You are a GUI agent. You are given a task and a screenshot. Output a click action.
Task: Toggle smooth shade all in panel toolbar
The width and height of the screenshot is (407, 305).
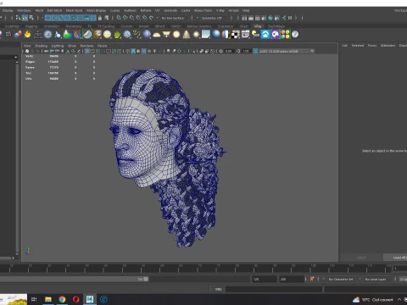(x=133, y=51)
